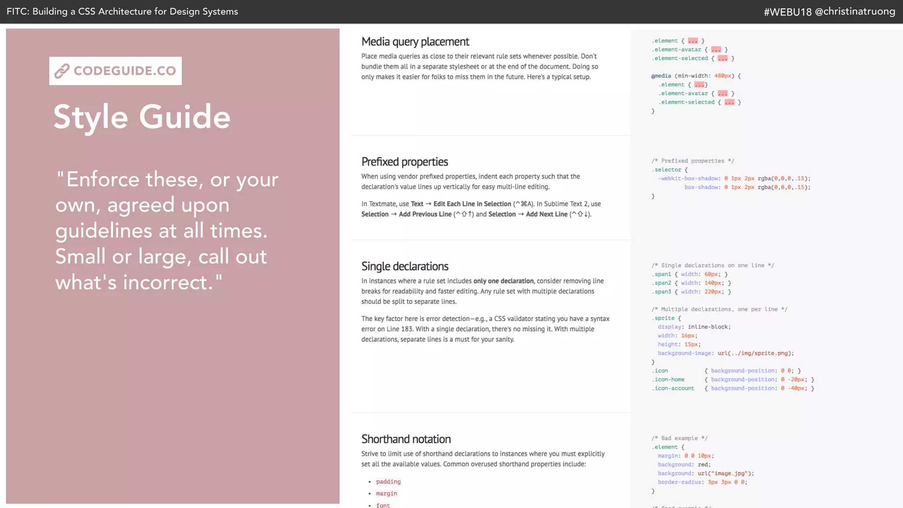Click the #WEBU18 hashtag in header
The image size is (903, 508).
[x=787, y=12]
